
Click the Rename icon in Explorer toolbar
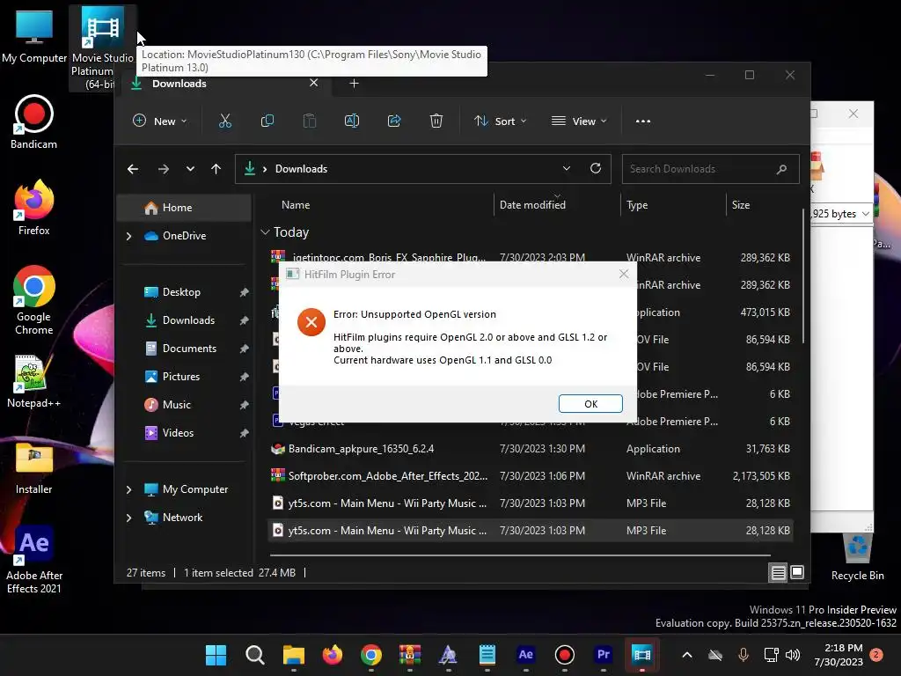point(352,121)
